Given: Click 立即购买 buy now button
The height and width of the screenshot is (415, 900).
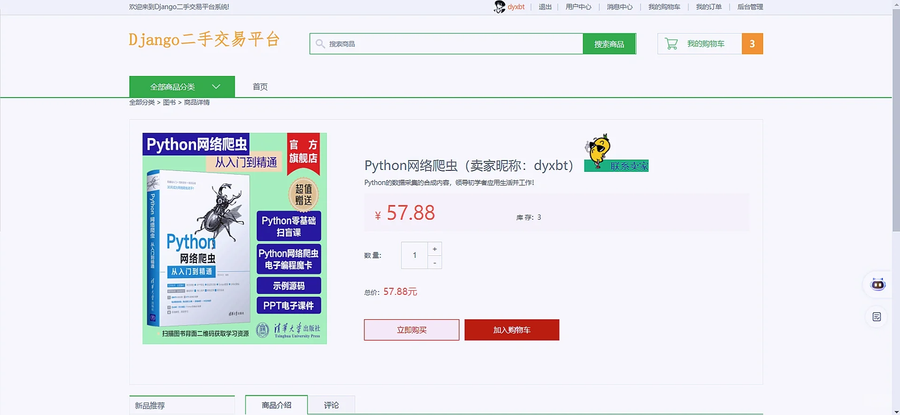Looking at the screenshot, I should tap(412, 330).
